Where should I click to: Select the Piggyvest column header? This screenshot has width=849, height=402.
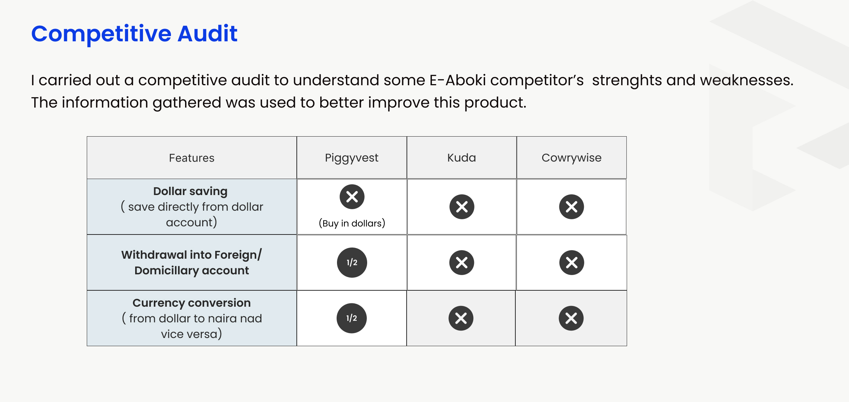352,157
